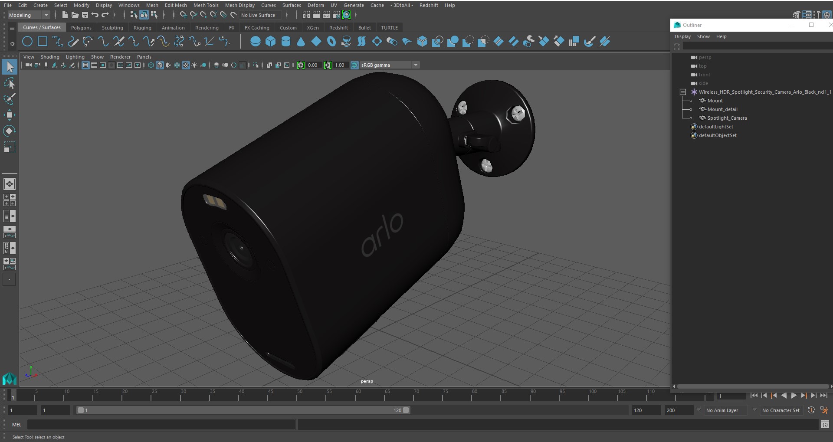The width and height of the screenshot is (833, 442).
Task: Activate the Paint Selection tool
Action: pyautogui.click(x=10, y=99)
